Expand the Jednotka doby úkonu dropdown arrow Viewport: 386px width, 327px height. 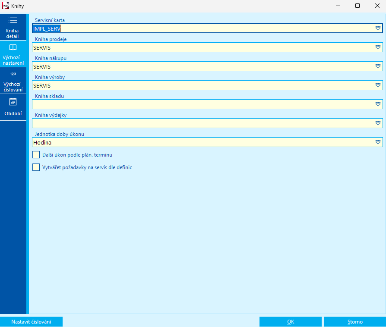[x=378, y=142]
